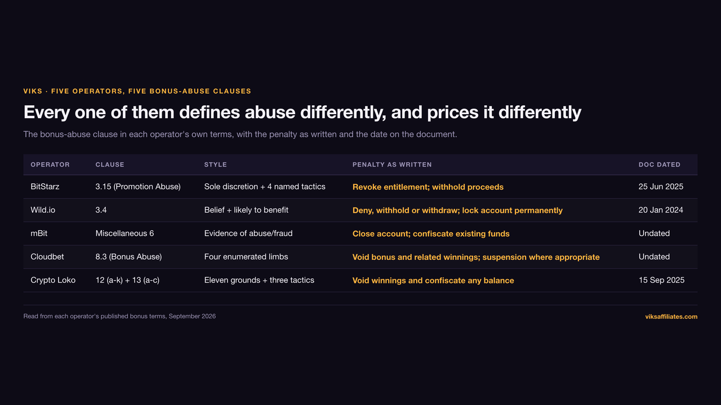This screenshot has height=405, width=721.
Task: Click the '3.4' clause cell
Action: 101,210
